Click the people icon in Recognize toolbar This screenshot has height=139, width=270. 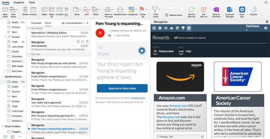coord(171,28)
